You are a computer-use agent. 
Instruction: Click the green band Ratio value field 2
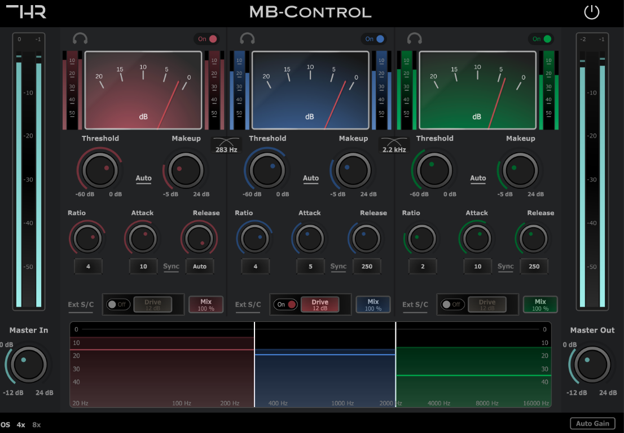click(x=422, y=267)
